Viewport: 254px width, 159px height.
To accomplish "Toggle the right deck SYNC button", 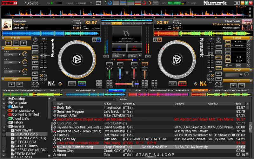I will pos(218,79).
